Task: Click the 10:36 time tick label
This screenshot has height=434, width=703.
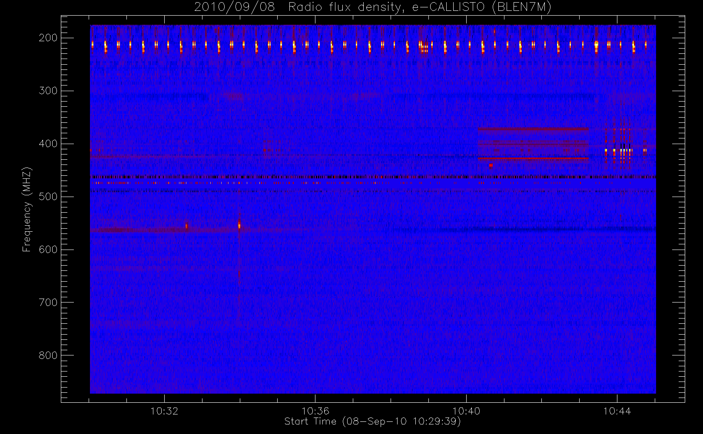Action: tap(315, 411)
